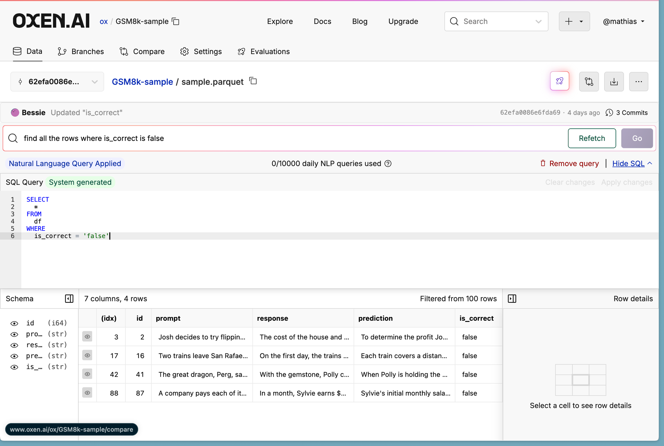Click the Refetch button
The width and height of the screenshot is (664, 446).
click(x=592, y=138)
